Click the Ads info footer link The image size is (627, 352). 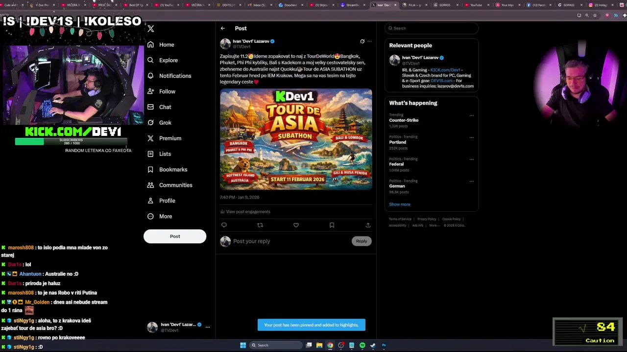coord(417,225)
